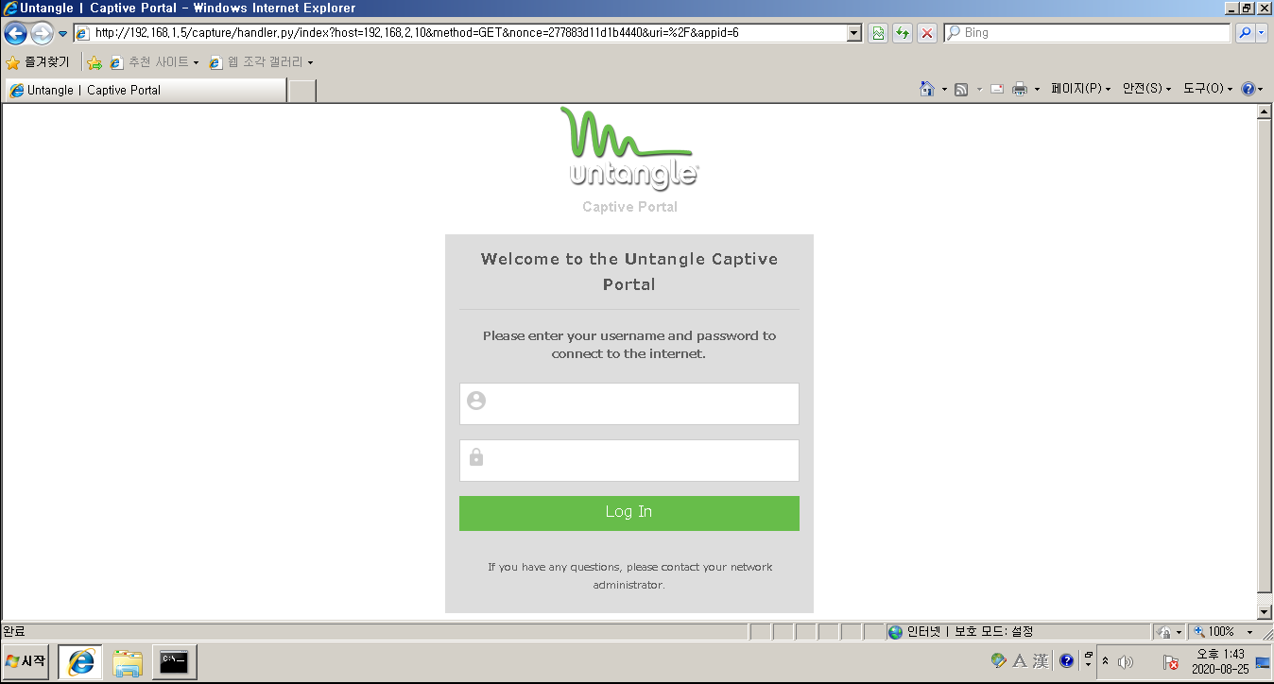The image size is (1274, 684).
Task: Go to Home page icon
Action: (x=927, y=89)
